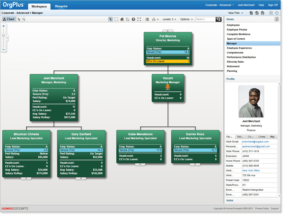284x215 pixels.
Task: Open the 'Comp' profile tab
Action: click(x=262, y=137)
